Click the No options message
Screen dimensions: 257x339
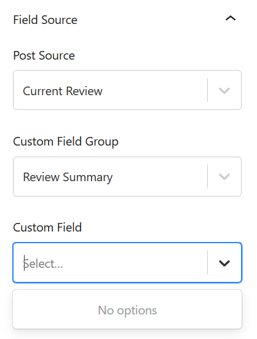coord(127,310)
